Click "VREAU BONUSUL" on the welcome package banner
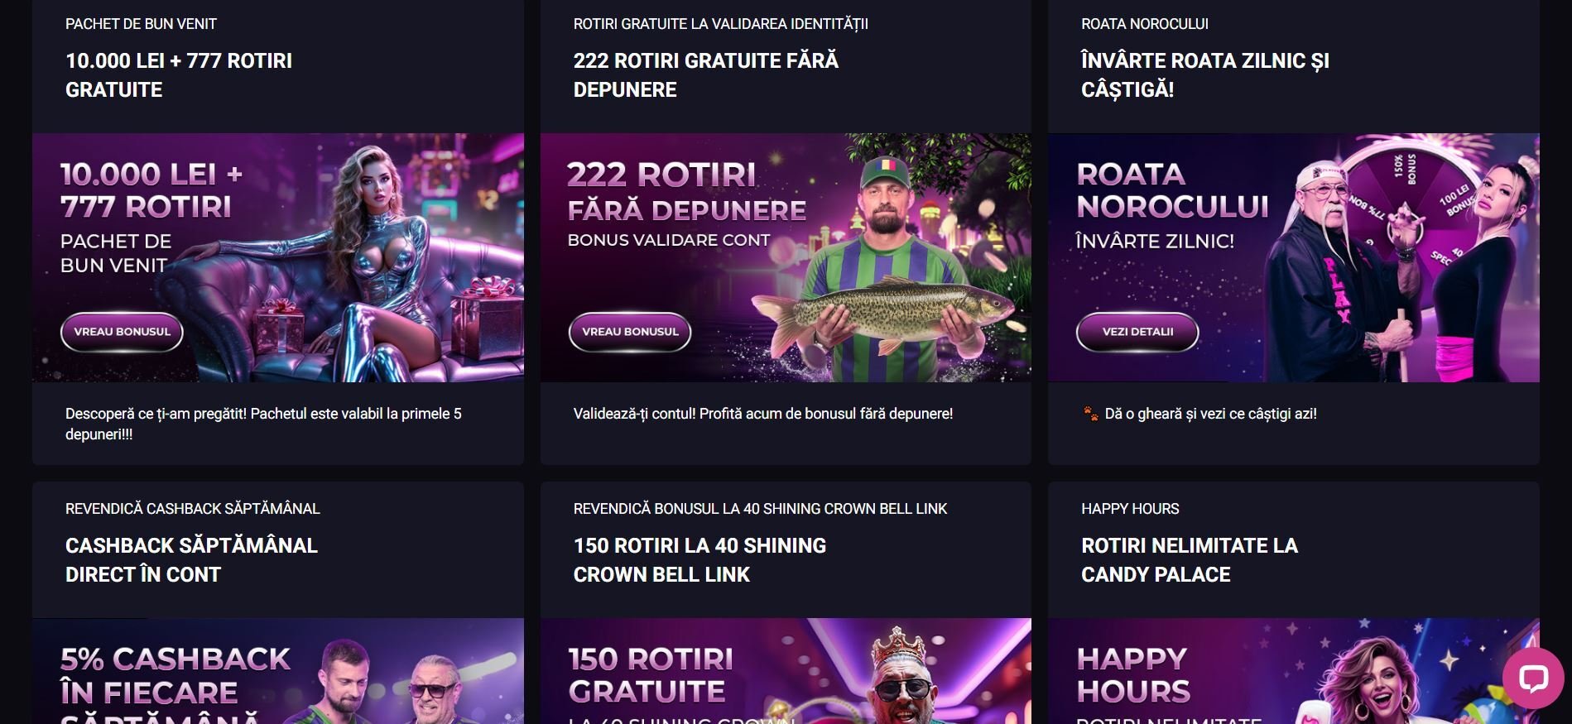Image resolution: width=1572 pixels, height=724 pixels. point(121,332)
